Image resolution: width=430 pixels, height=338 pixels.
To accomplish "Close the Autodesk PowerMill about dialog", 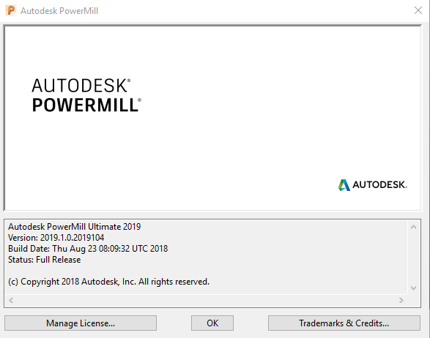I will click(418, 10).
